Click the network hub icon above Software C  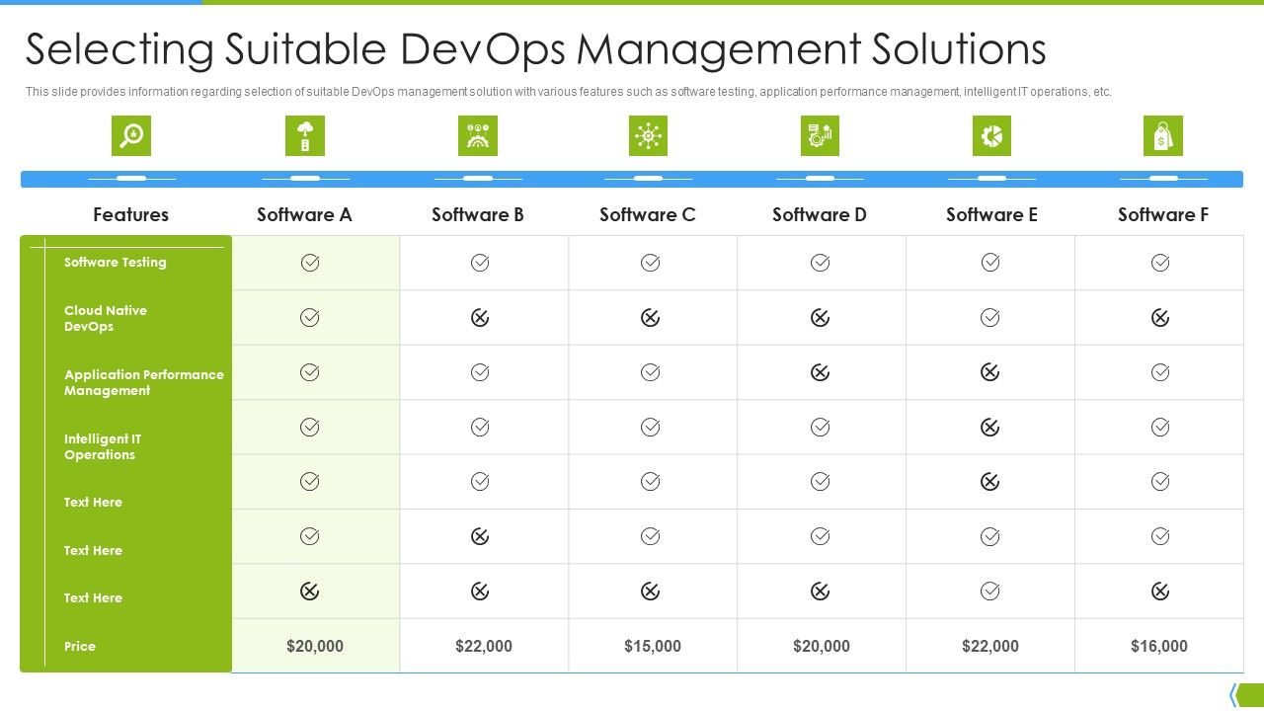pyautogui.click(x=648, y=135)
